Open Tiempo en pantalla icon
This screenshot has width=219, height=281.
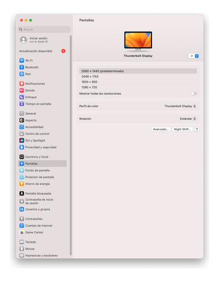point(22,104)
